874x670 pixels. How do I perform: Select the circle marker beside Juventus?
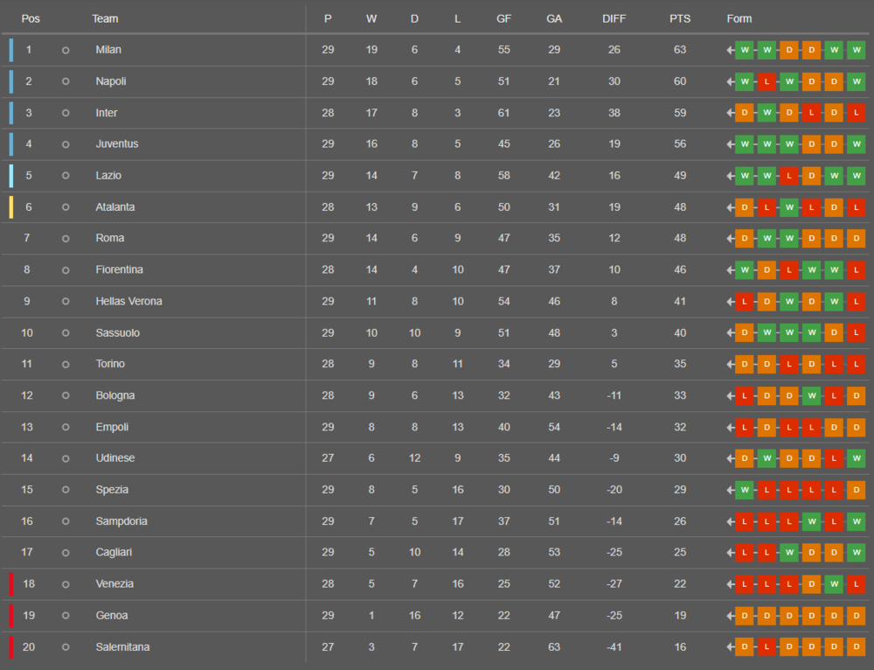66,144
